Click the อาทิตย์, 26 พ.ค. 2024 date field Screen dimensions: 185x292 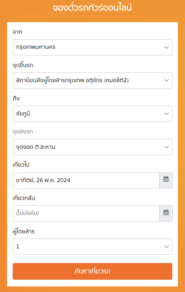[x=86, y=180]
